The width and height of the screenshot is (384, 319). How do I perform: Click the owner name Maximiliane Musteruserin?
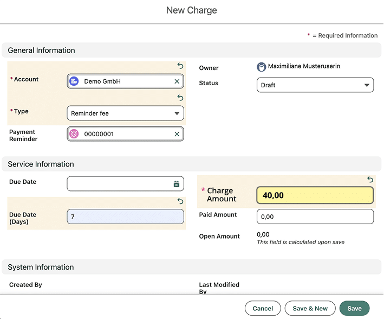pos(304,66)
